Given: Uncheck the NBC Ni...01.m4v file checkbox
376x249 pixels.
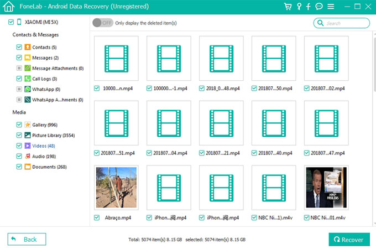Looking at the screenshot, I should (x=307, y=217).
